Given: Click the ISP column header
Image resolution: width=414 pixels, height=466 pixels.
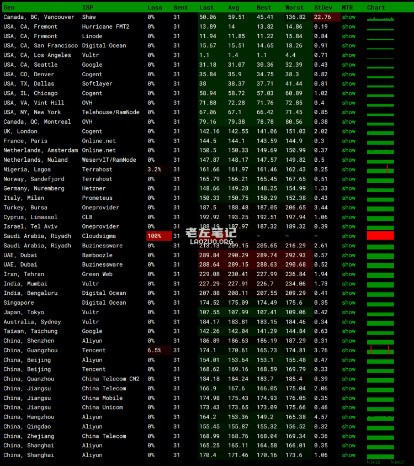Looking at the screenshot, I should pyautogui.click(x=88, y=8).
